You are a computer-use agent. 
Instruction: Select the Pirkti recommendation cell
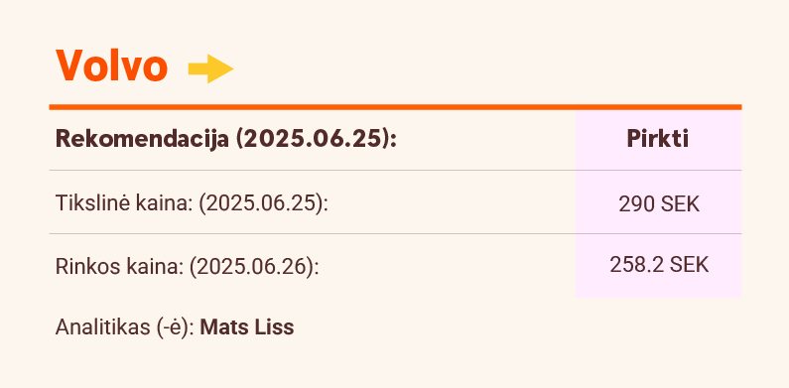(658, 139)
